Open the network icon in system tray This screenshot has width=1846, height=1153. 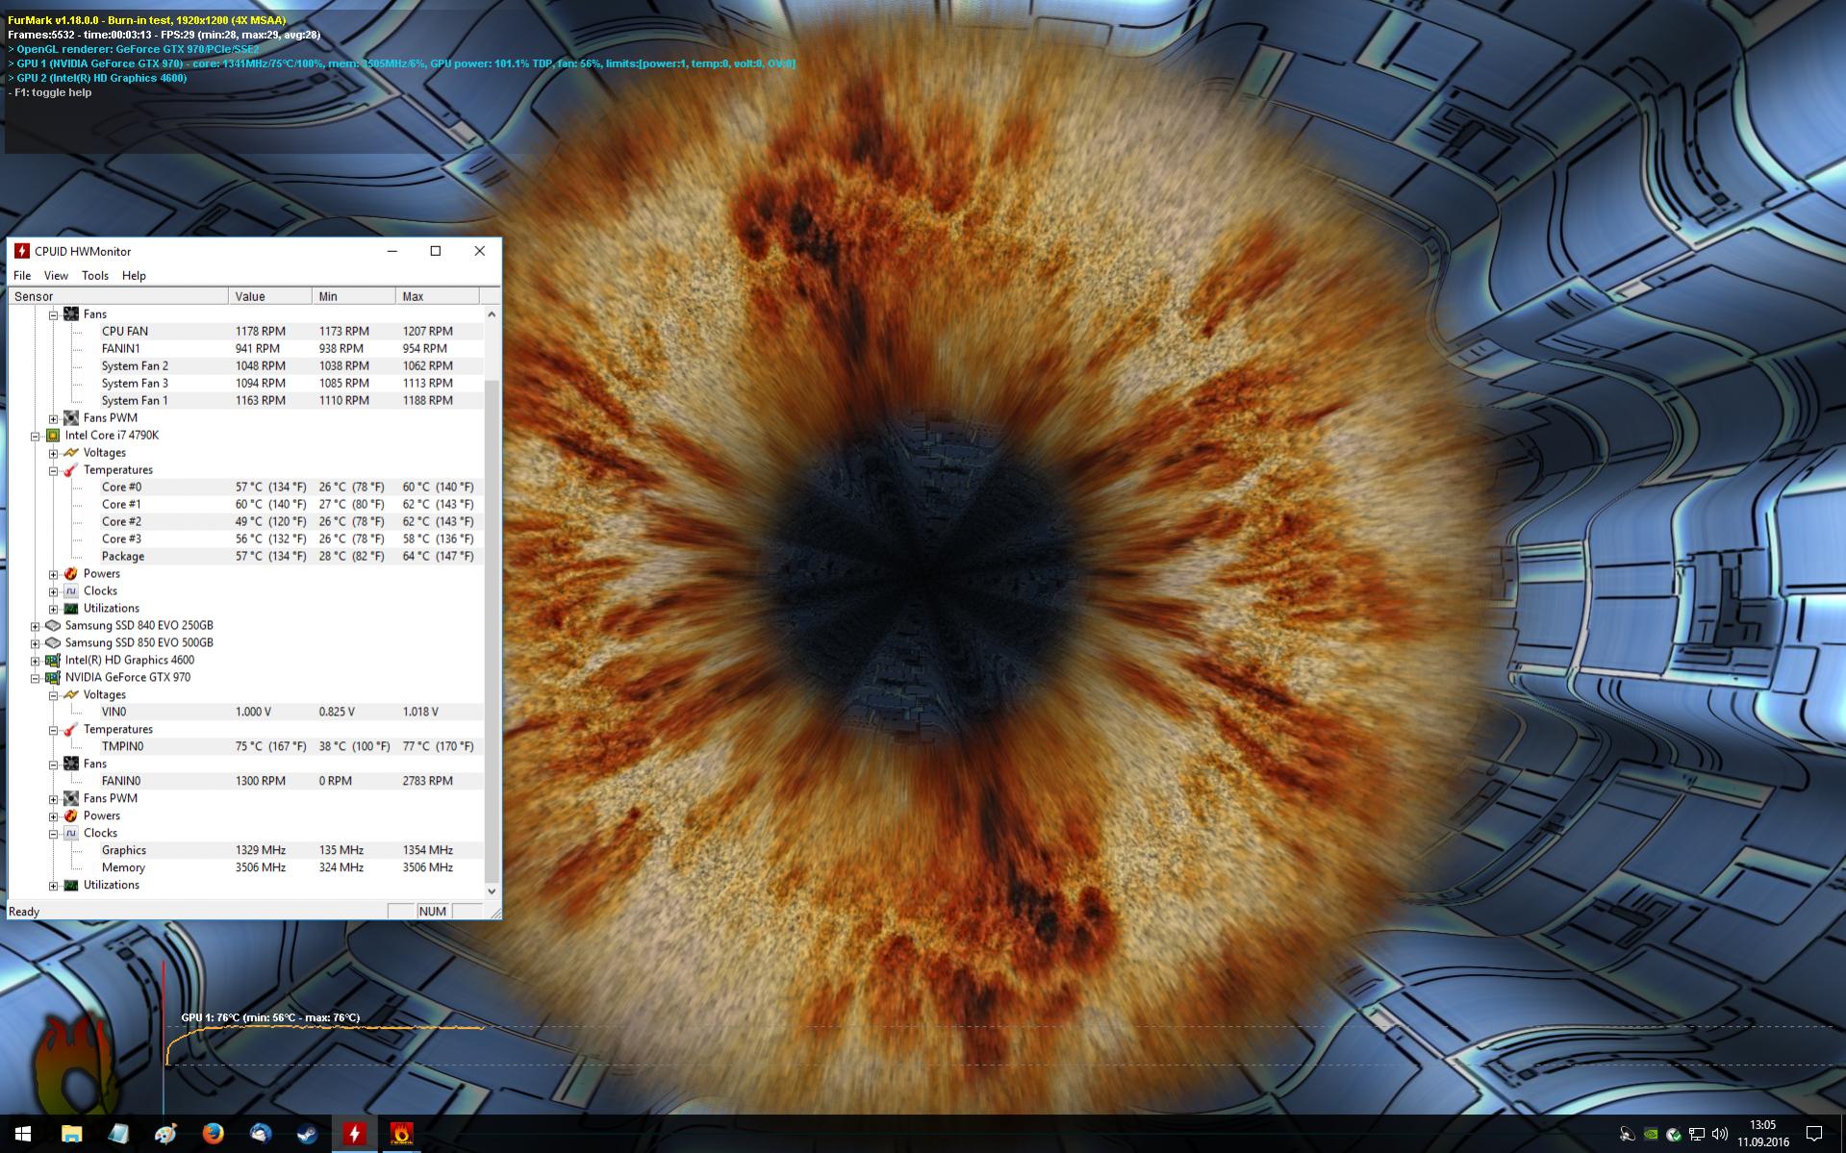click(1697, 1134)
